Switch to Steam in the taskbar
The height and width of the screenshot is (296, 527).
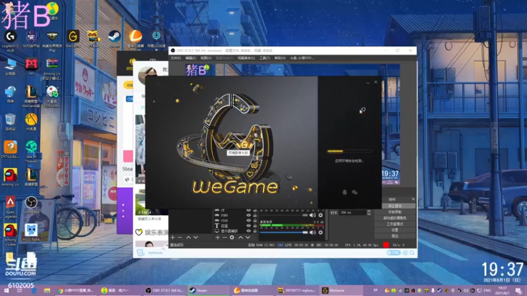(208, 291)
